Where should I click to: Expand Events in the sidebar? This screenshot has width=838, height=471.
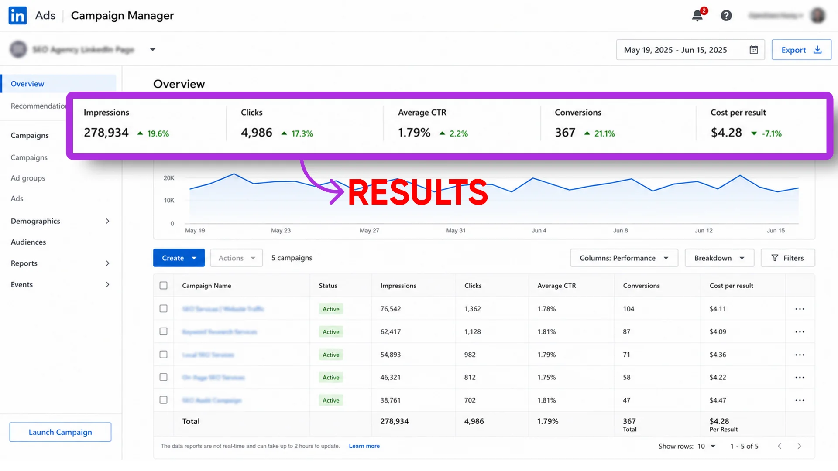[x=107, y=285]
